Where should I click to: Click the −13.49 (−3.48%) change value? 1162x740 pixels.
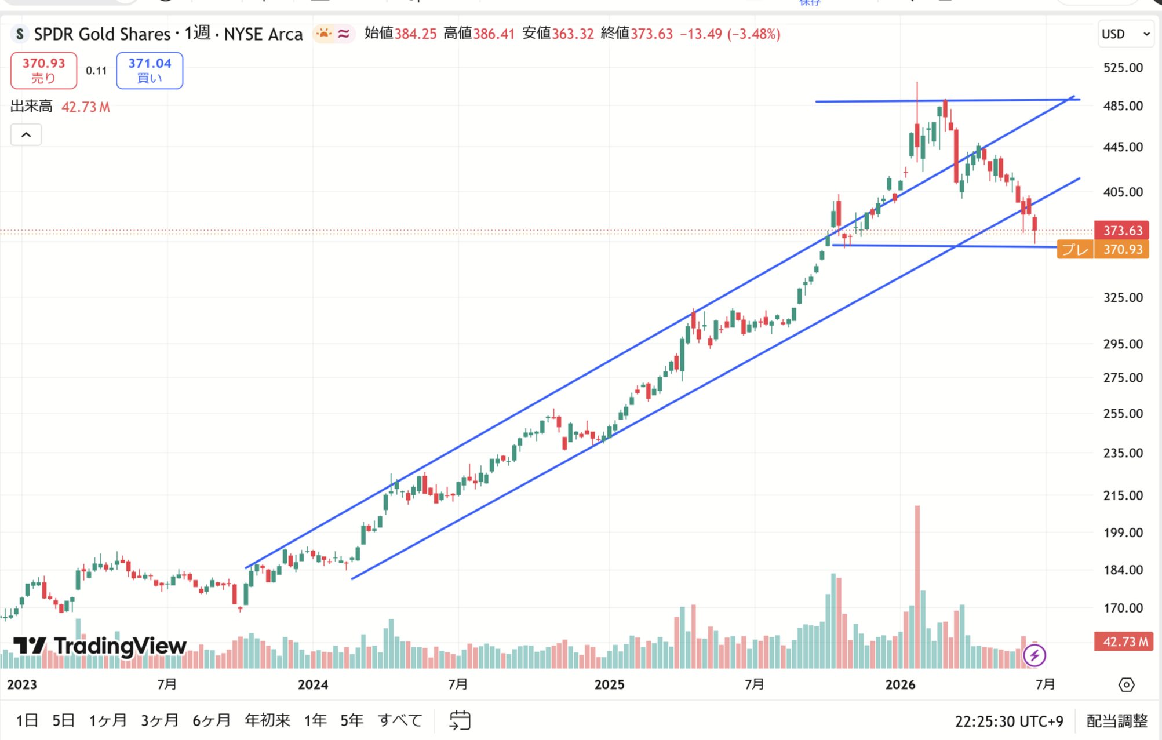pos(730,34)
